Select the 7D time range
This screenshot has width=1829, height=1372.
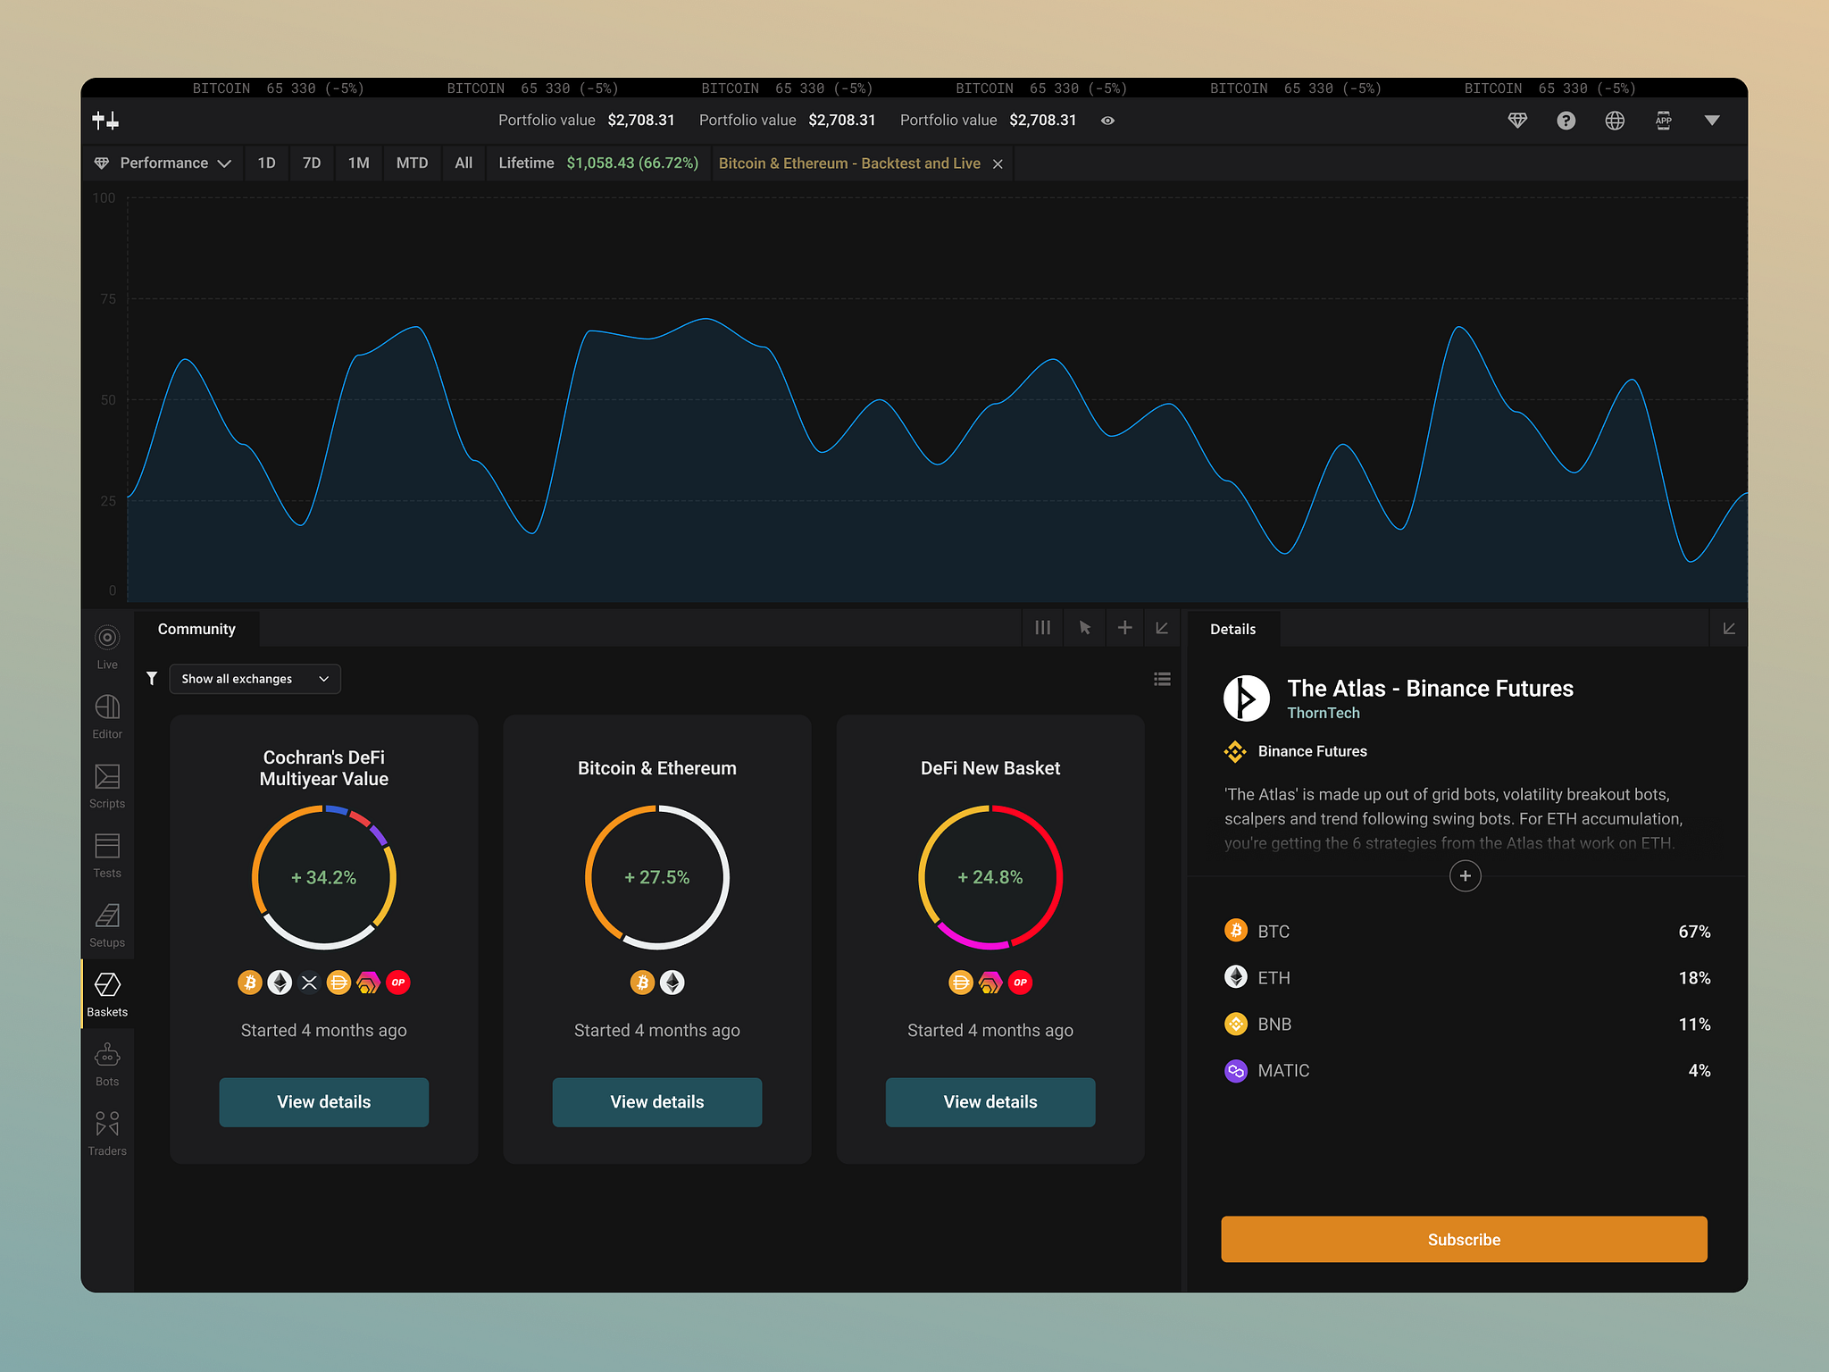pyautogui.click(x=312, y=163)
